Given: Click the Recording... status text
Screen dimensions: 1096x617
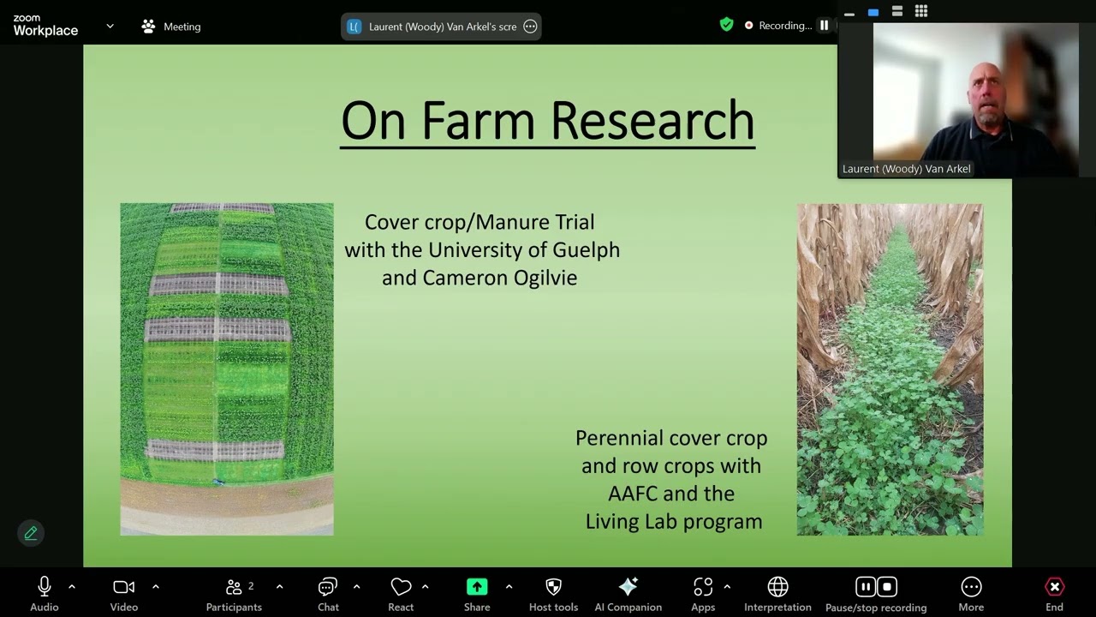Looking at the screenshot, I should pyautogui.click(x=785, y=26).
